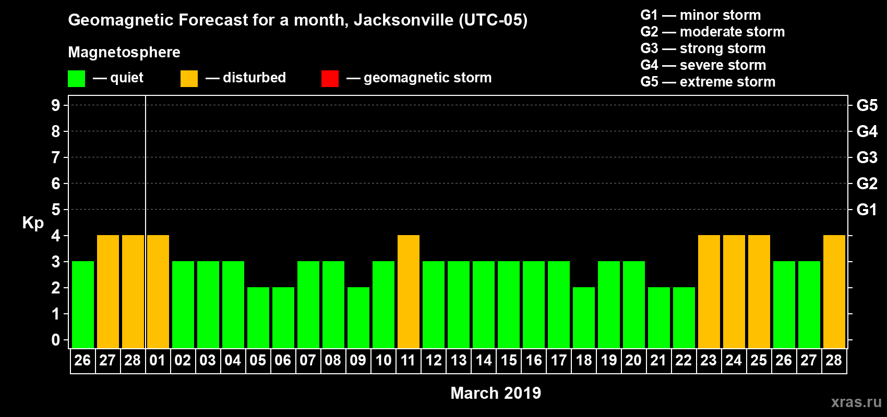Click the xras.ru source text
Screen dimensions: 887x417
[856, 402]
